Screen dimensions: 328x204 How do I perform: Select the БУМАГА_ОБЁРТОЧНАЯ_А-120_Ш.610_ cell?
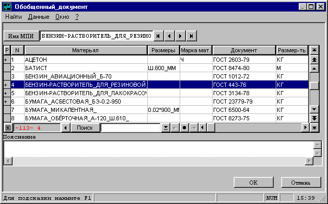[86, 118]
